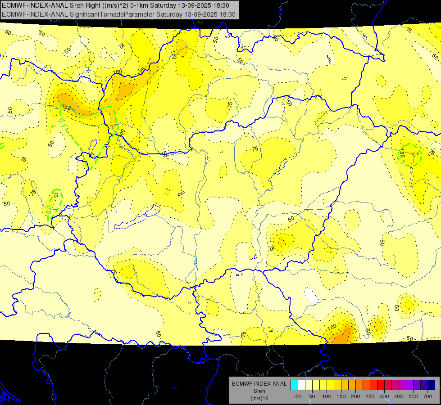The height and width of the screenshot is (405, 441).
Task: Click the SignificantTornadoParameter title line
Action: 118,14
